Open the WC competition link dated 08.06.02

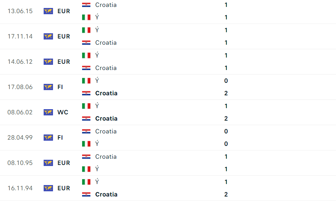63,112
